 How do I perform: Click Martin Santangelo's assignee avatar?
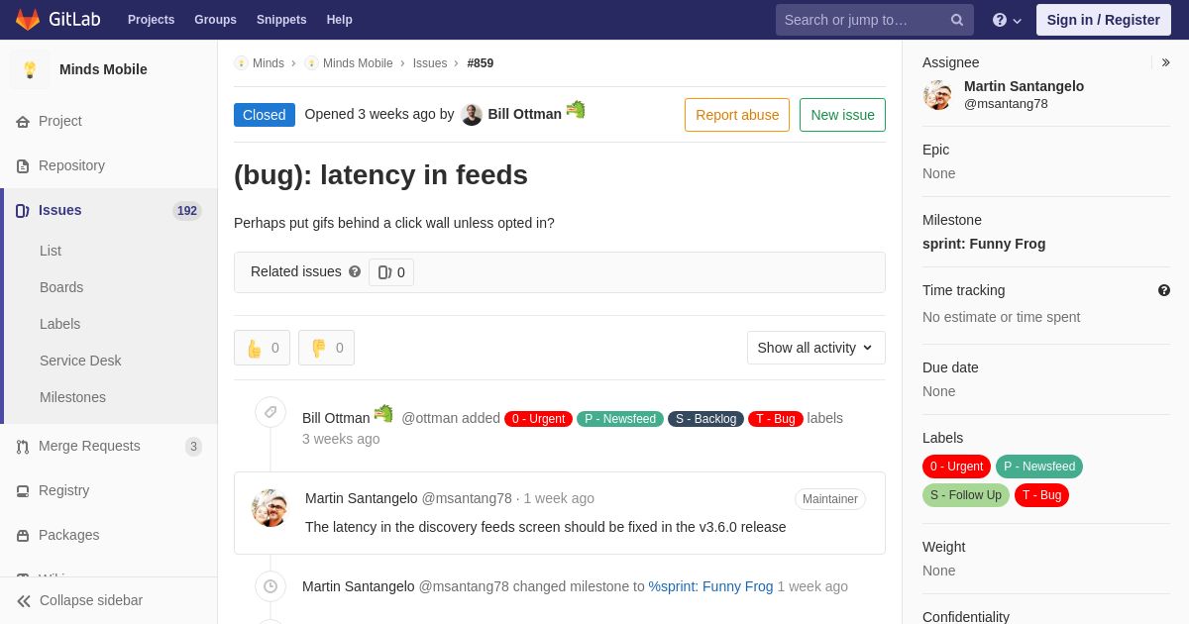937,95
